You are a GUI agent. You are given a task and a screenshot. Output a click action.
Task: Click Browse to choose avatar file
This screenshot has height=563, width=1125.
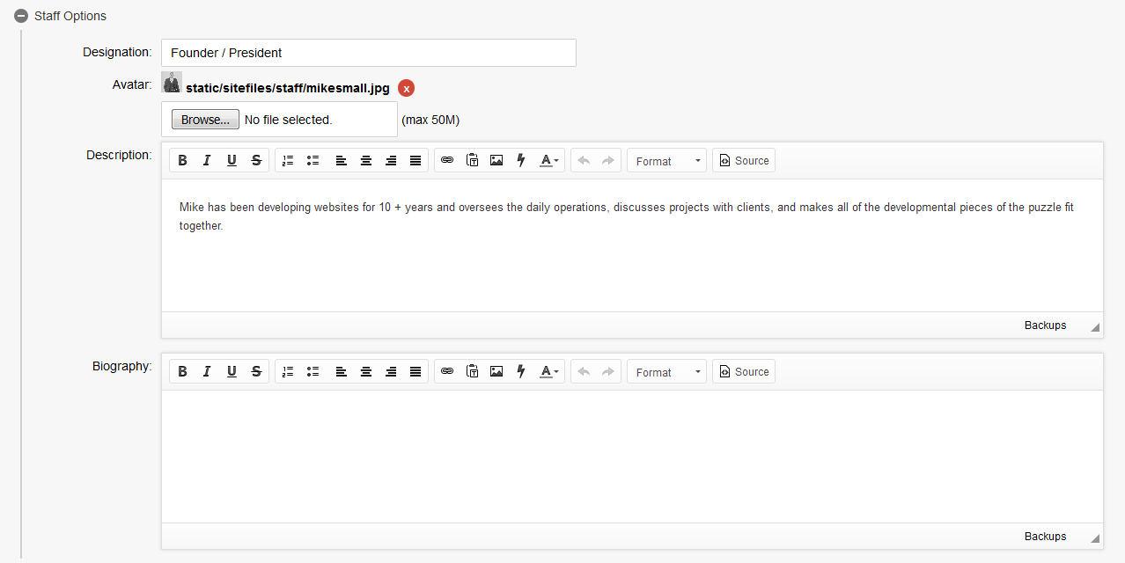click(x=205, y=120)
